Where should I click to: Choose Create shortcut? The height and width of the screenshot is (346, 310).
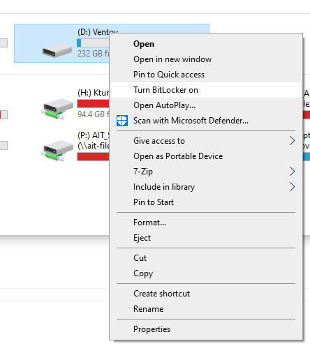click(x=206, y=294)
